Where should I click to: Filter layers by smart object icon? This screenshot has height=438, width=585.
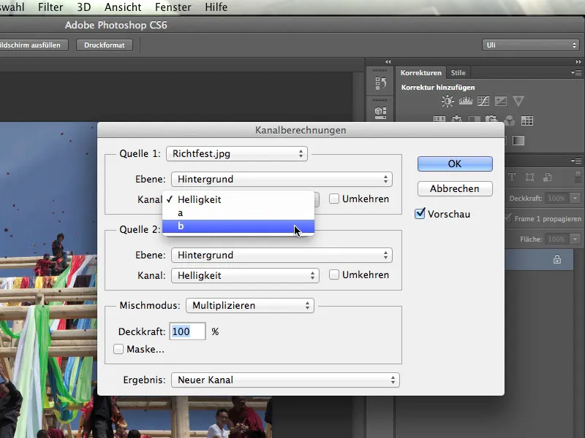click(x=547, y=177)
